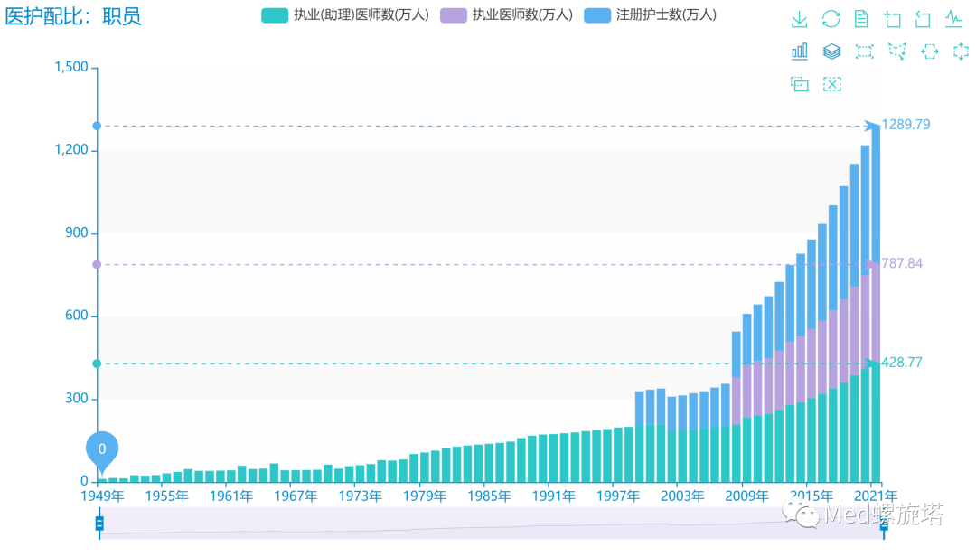
Task: Click the 1289.79 mark line label
Action: point(906,125)
